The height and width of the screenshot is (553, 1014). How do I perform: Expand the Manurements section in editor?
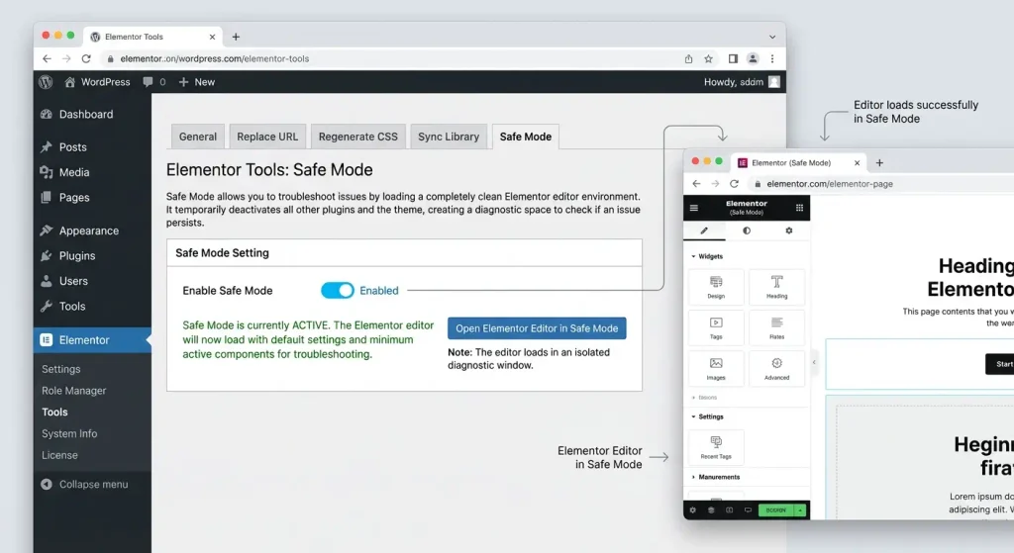(x=716, y=477)
